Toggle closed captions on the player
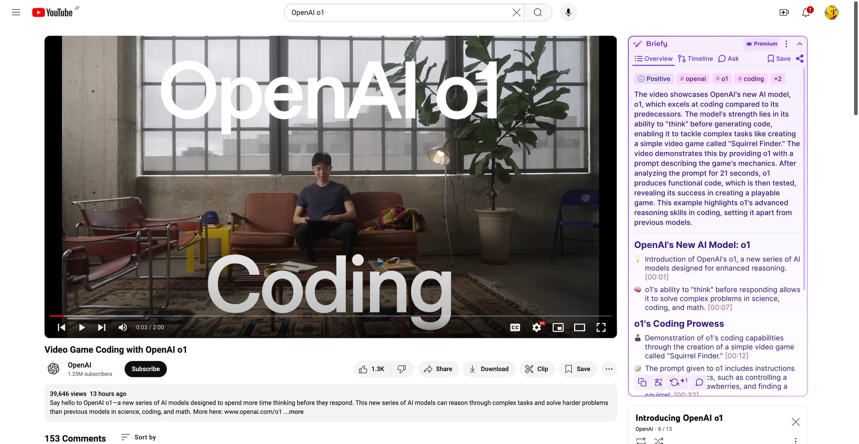Image resolution: width=859 pixels, height=444 pixels. pyautogui.click(x=515, y=328)
